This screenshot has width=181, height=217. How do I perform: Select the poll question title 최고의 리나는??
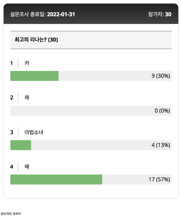point(36,40)
